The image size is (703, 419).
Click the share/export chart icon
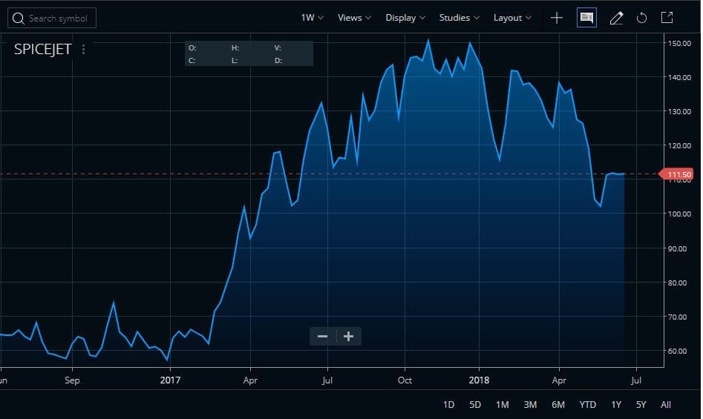[x=667, y=18]
